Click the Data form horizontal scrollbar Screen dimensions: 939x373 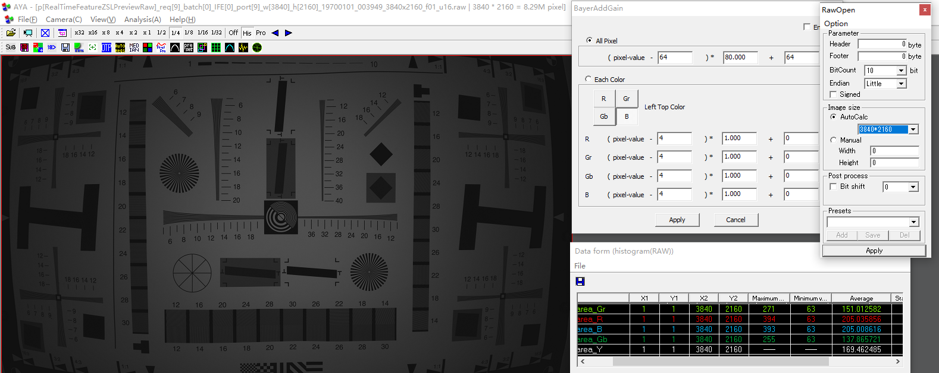(x=720, y=361)
